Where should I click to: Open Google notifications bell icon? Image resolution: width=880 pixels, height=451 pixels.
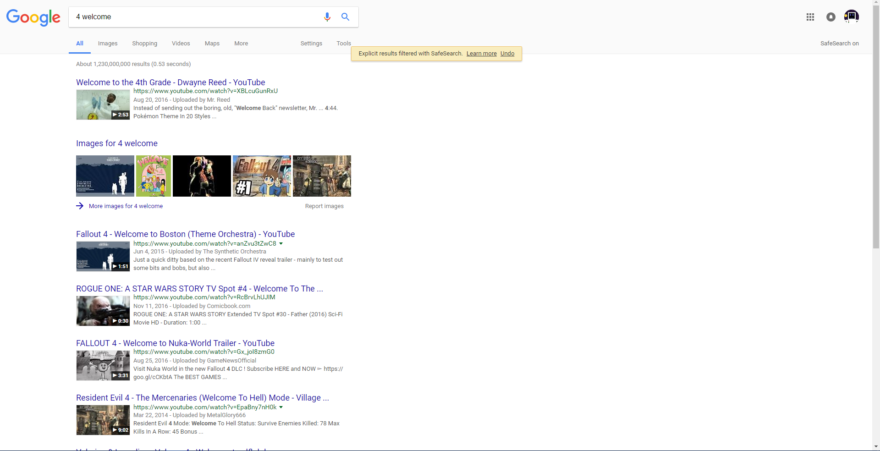click(x=831, y=17)
